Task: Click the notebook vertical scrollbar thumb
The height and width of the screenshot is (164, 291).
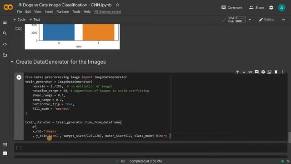Action: [x=290, y=138]
